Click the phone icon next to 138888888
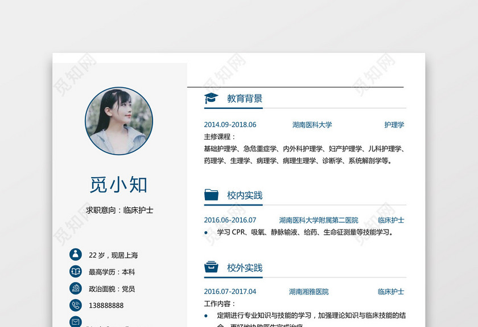This screenshot has width=478, height=327. tap(76, 305)
